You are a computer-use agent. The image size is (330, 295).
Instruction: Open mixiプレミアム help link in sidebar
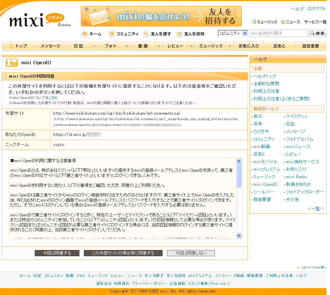(267, 169)
